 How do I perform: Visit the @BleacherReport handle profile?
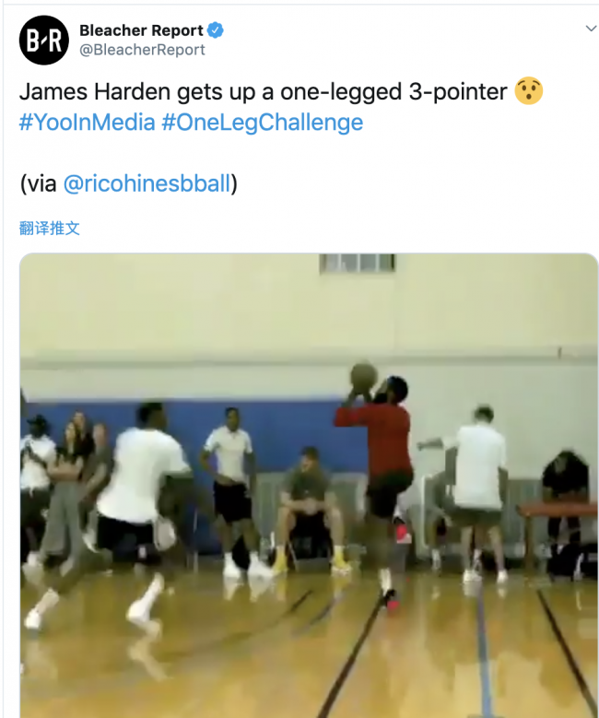tap(142, 50)
